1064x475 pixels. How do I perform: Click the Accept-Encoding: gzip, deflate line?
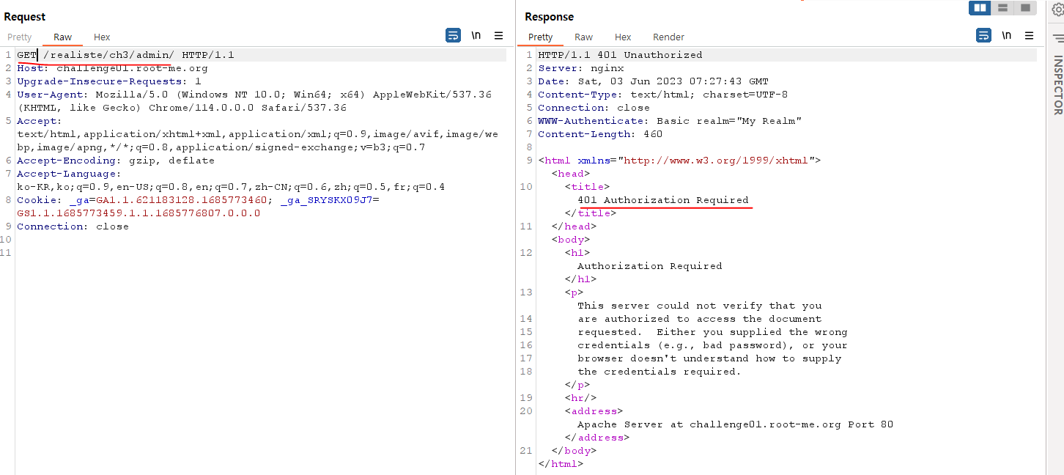coord(116,161)
